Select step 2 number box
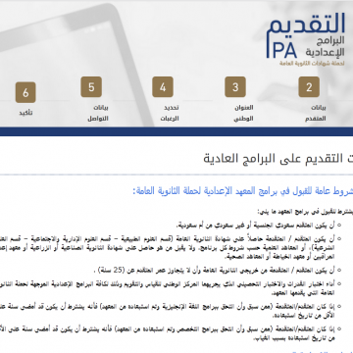The image size is (353, 353). [x=309, y=87]
